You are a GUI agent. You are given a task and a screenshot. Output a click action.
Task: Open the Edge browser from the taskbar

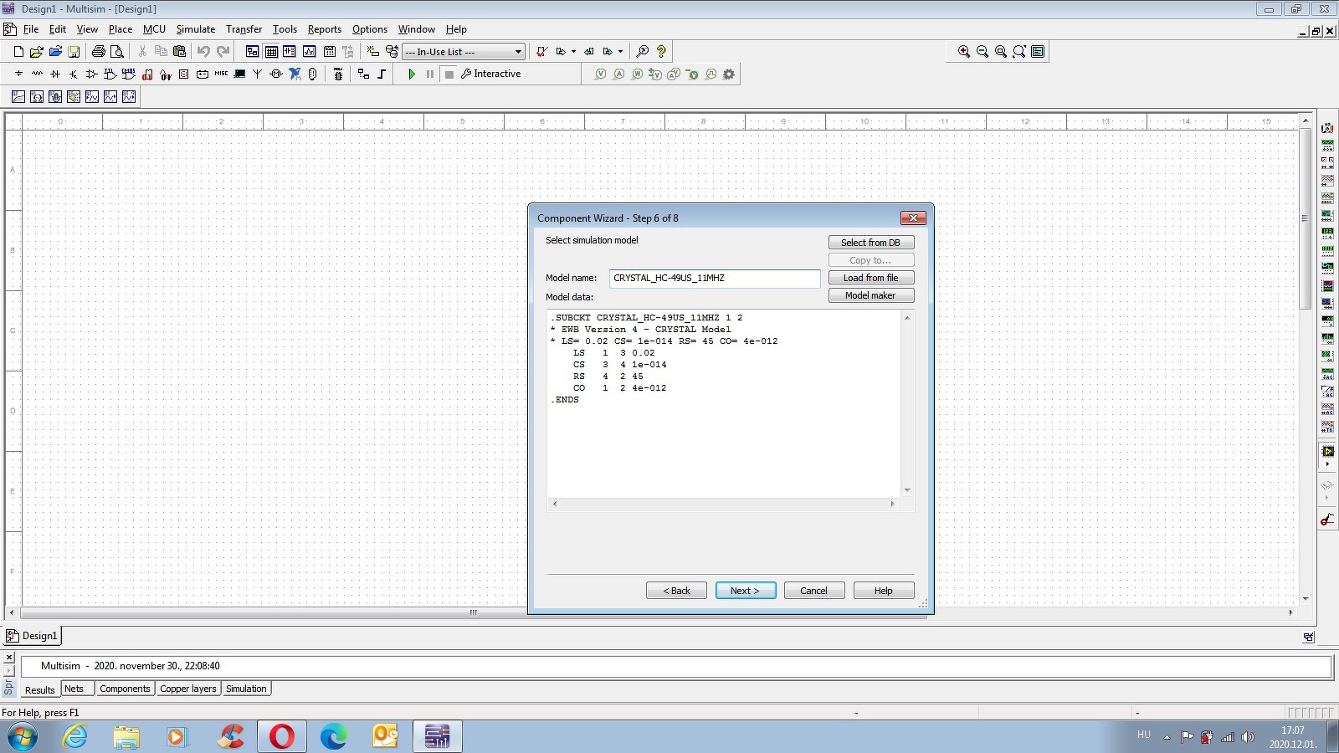(x=334, y=737)
